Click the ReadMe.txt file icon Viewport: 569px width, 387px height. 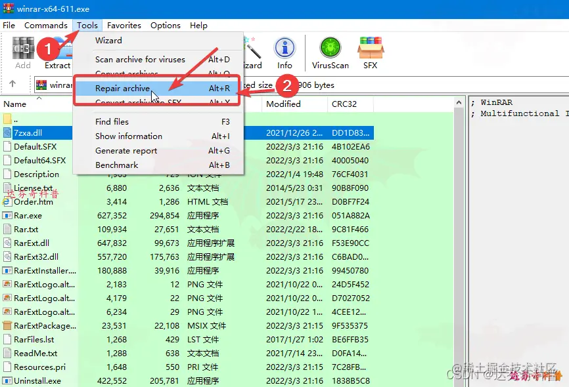(x=7, y=353)
